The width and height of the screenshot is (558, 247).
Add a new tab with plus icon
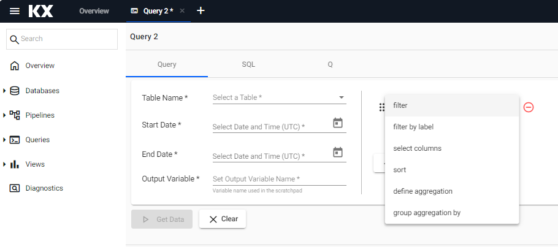point(201,10)
